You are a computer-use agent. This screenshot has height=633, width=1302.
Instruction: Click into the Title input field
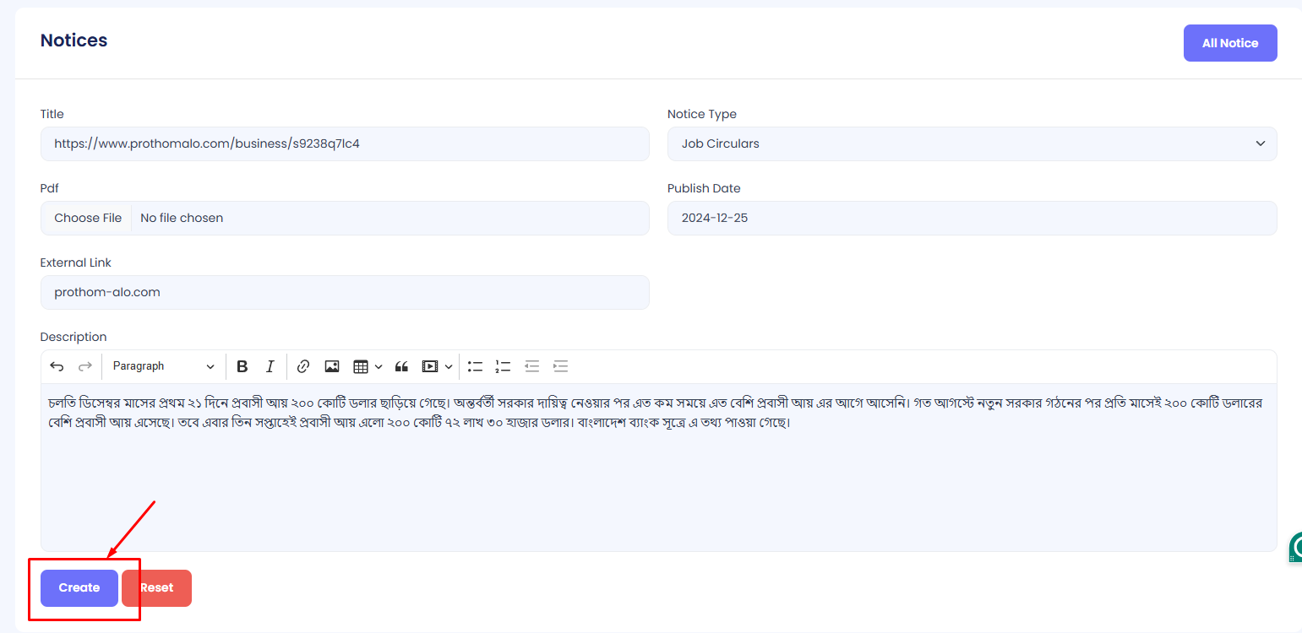(x=345, y=143)
